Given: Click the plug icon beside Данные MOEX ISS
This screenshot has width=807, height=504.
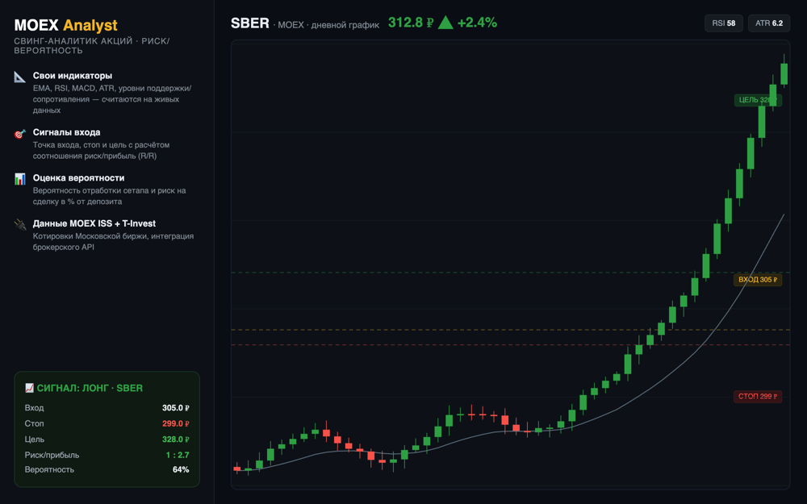Looking at the screenshot, I should pyautogui.click(x=19, y=225).
